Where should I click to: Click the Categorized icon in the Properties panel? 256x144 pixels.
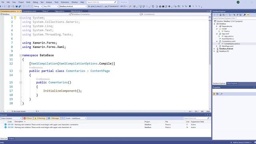coord(214,94)
